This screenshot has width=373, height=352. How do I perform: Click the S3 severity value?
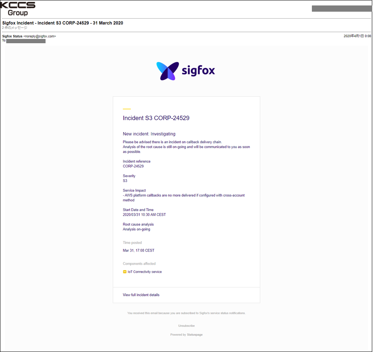[x=125, y=181]
